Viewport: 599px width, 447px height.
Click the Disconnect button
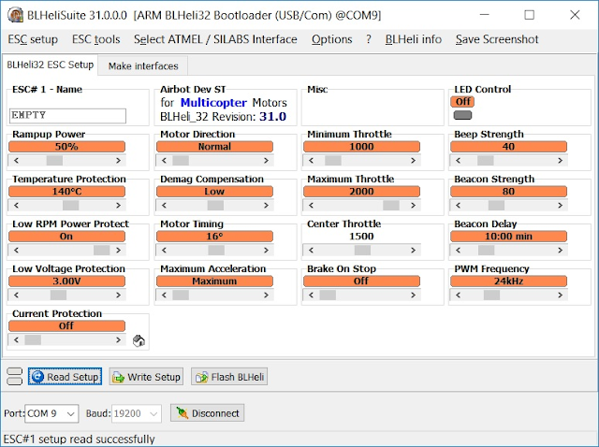click(x=208, y=413)
